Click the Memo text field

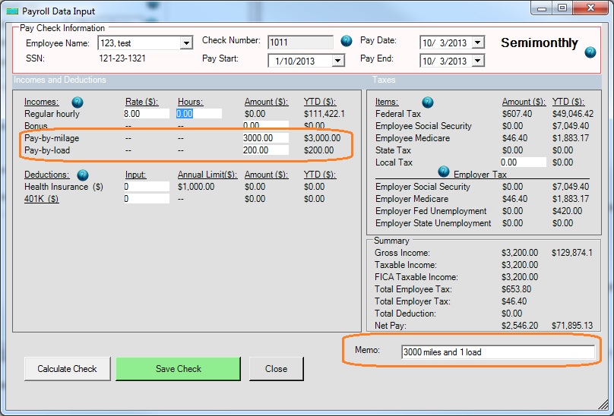coord(498,351)
